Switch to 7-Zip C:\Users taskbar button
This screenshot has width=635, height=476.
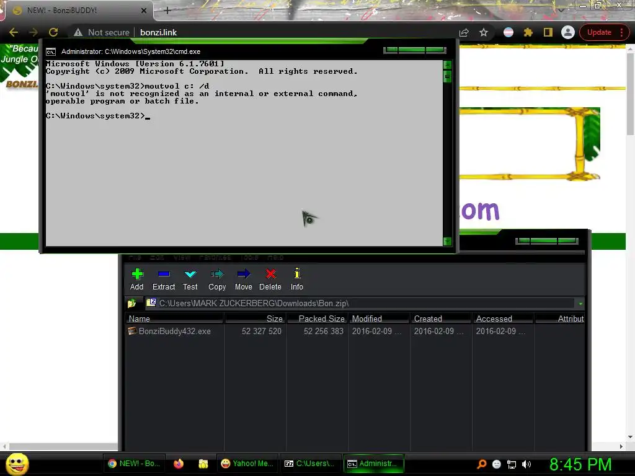[x=310, y=464]
